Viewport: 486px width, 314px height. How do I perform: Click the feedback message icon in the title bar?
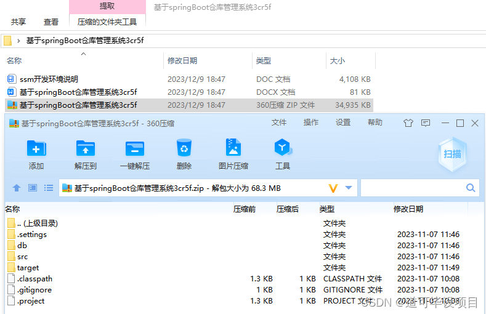[x=426, y=123]
